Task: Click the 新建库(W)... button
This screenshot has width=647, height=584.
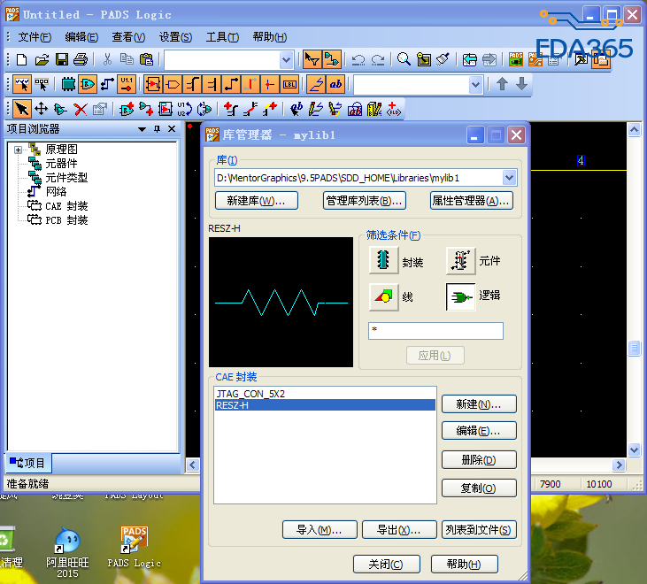Action: 257,201
